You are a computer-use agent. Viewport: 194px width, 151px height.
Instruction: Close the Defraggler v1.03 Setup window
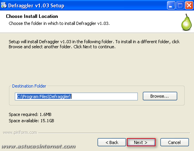189,5
